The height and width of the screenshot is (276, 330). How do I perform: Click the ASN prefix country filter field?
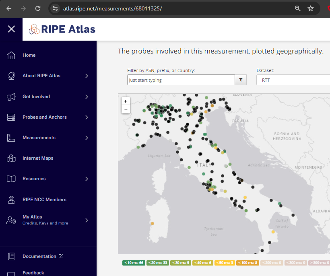click(x=181, y=80)
